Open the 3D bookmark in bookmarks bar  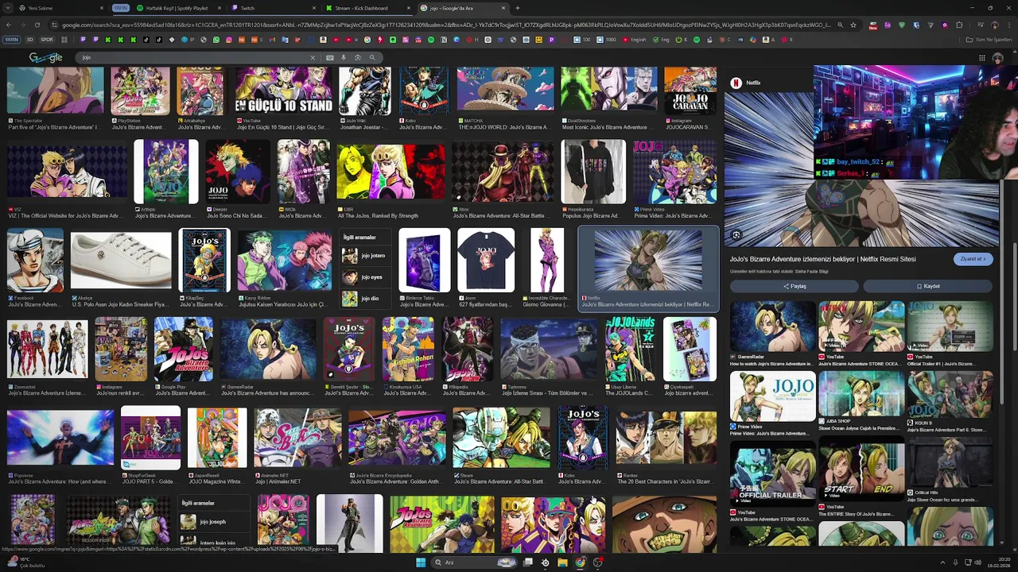[30, 40]
